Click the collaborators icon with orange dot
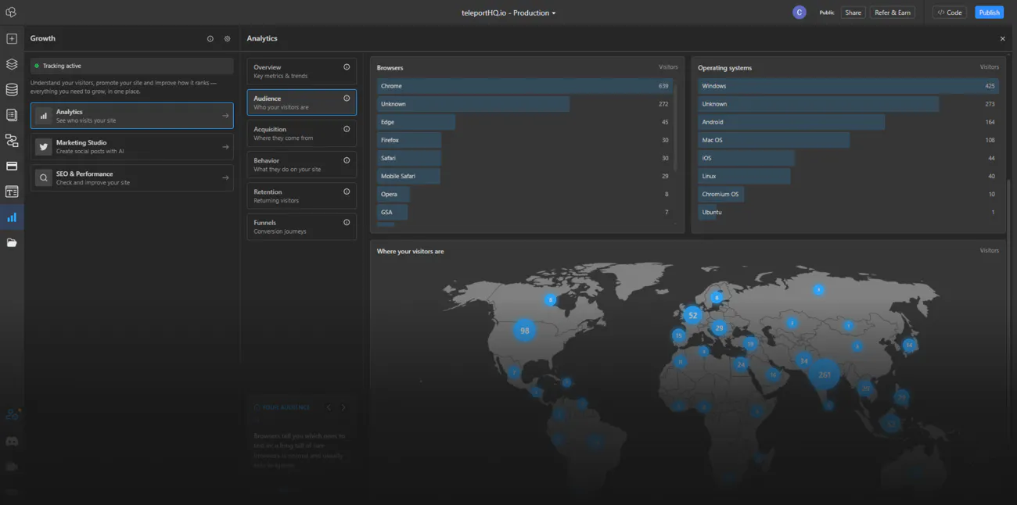1017x505 pixels. [12, 414]
